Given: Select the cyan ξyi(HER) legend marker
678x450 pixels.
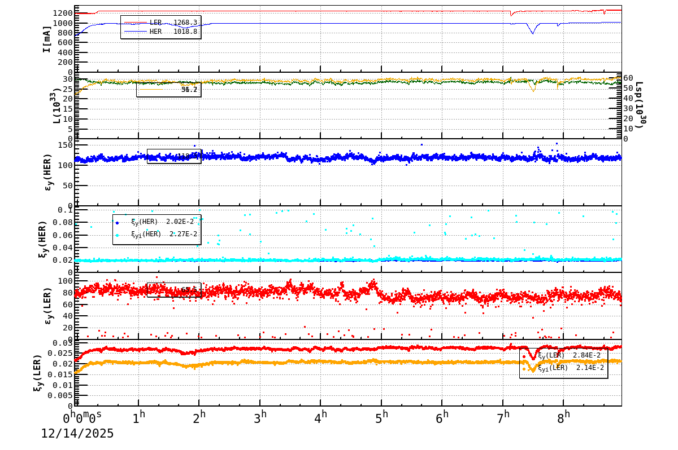Looking at the screenshot, I should click(x=118, y=236).
